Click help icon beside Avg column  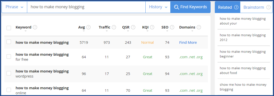88,27
